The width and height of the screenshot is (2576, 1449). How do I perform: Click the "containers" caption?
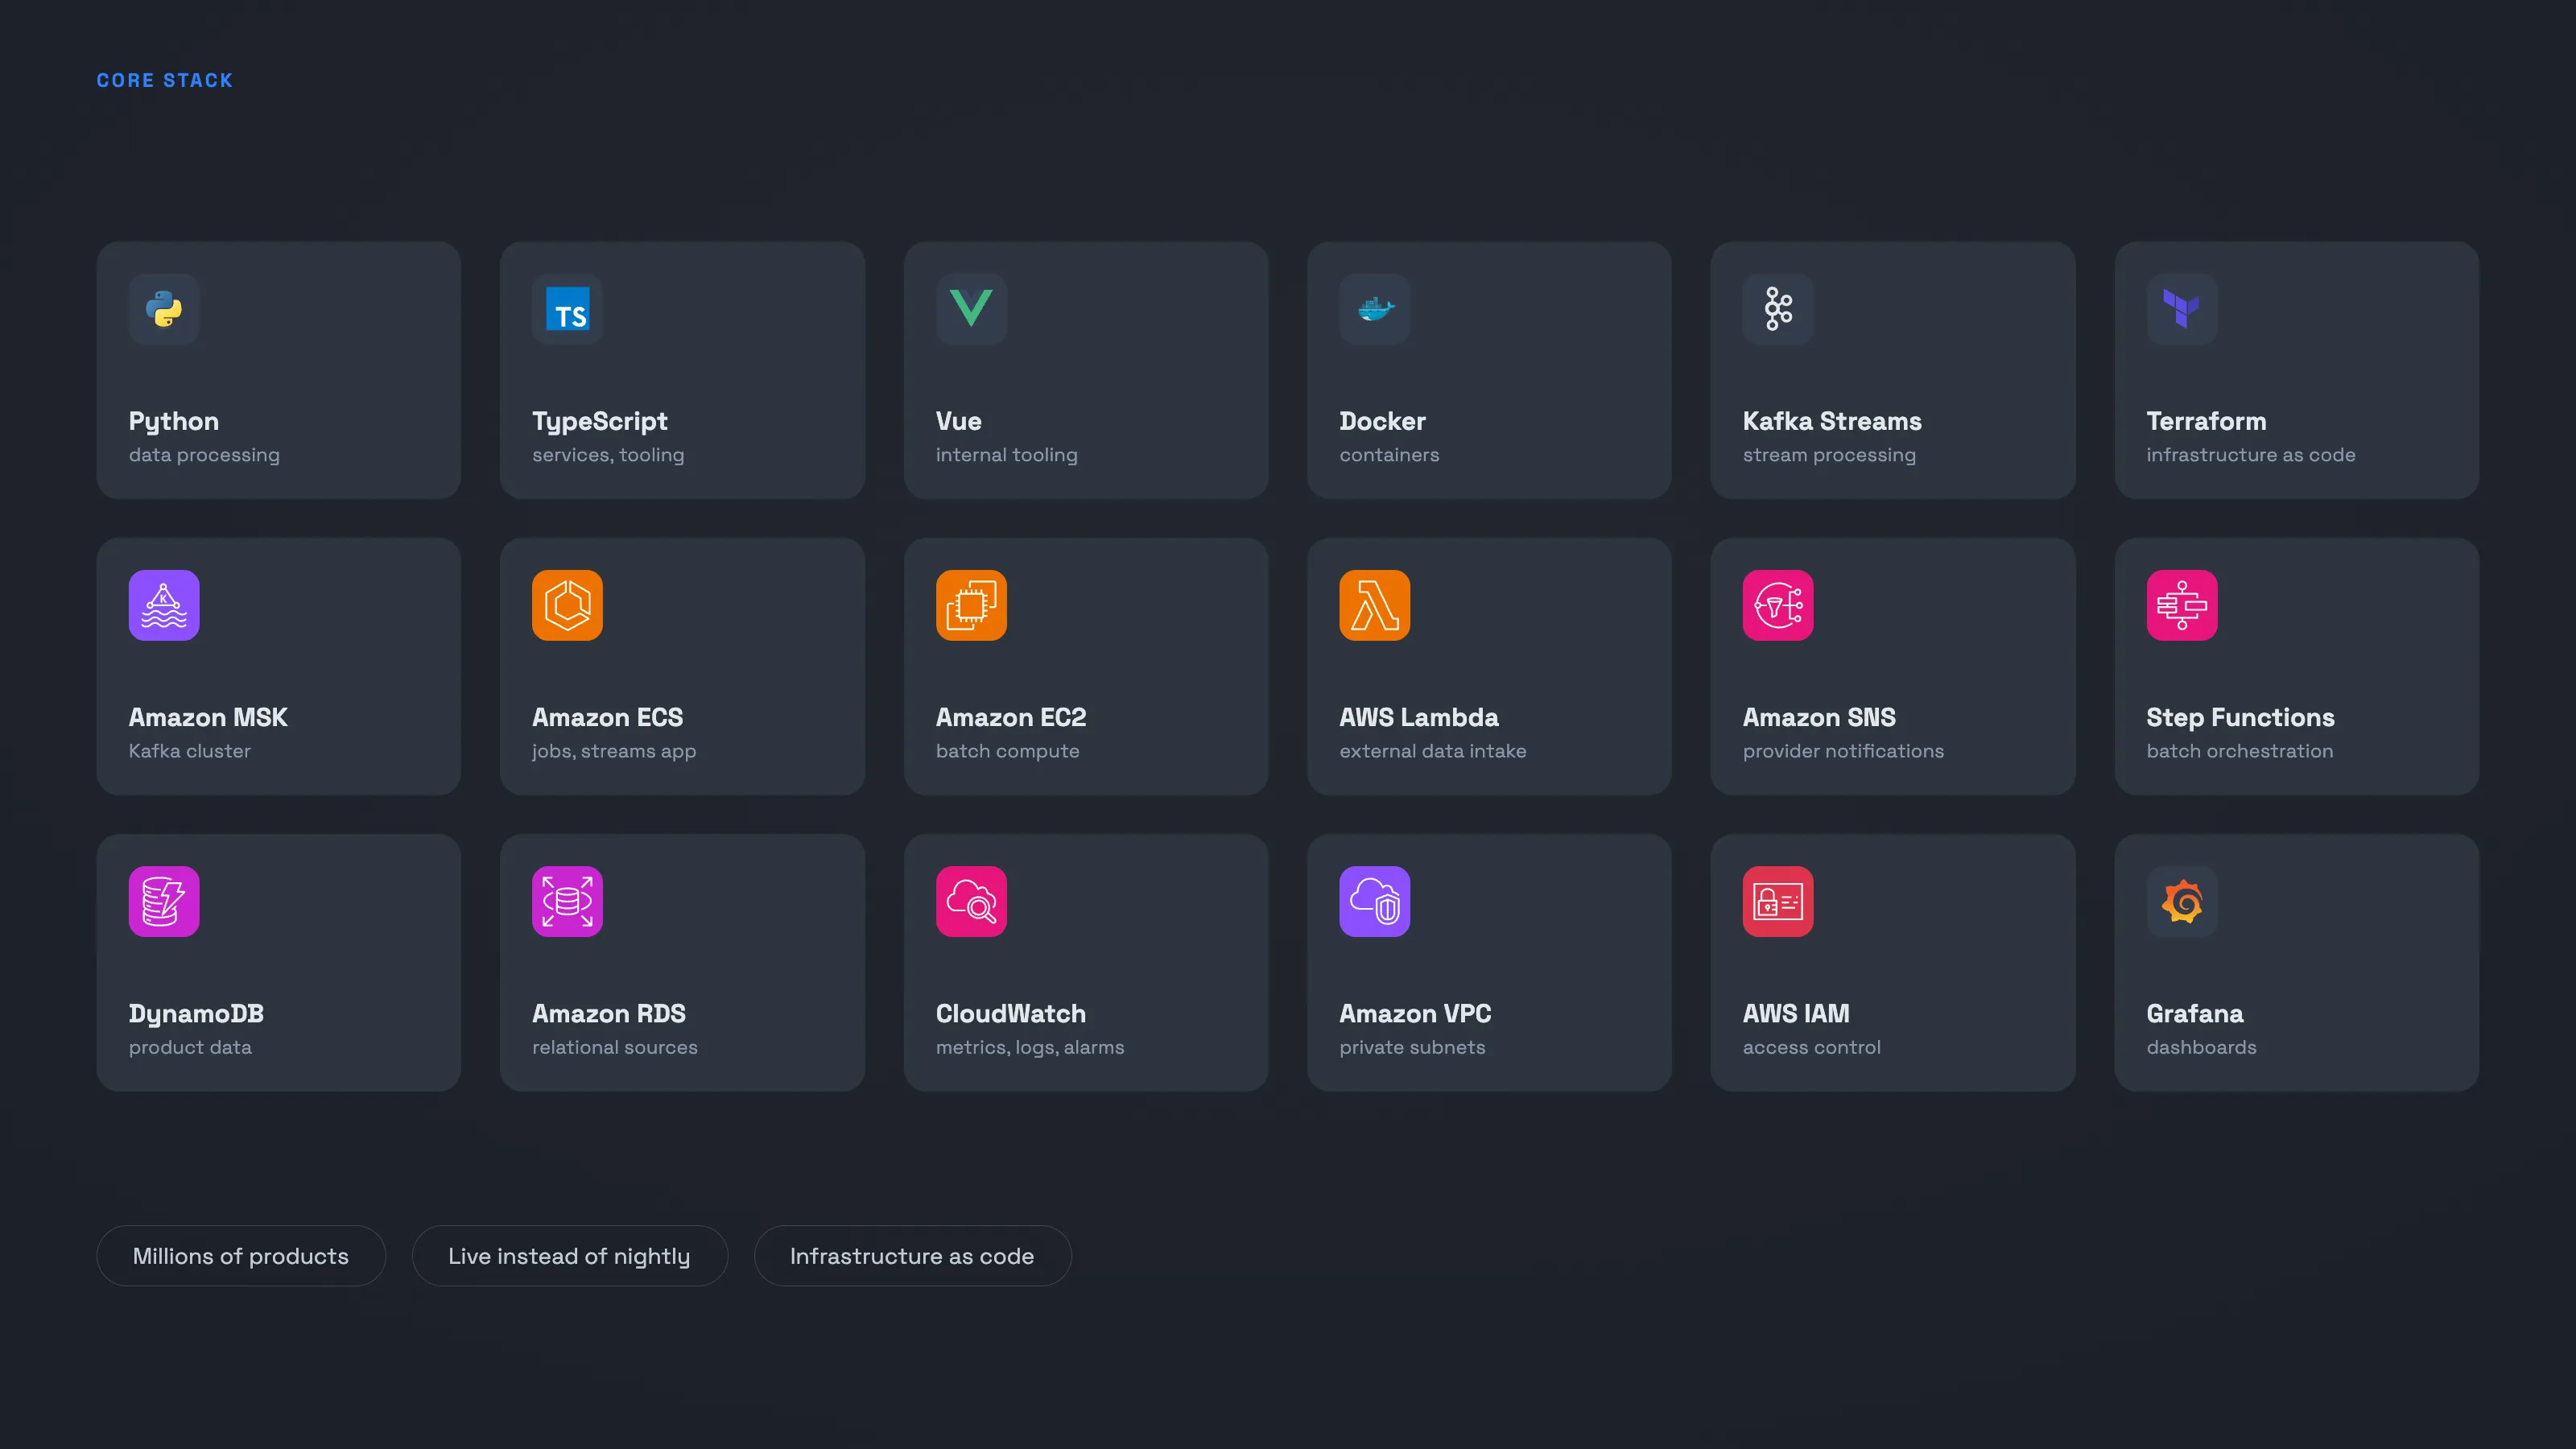1390,455
